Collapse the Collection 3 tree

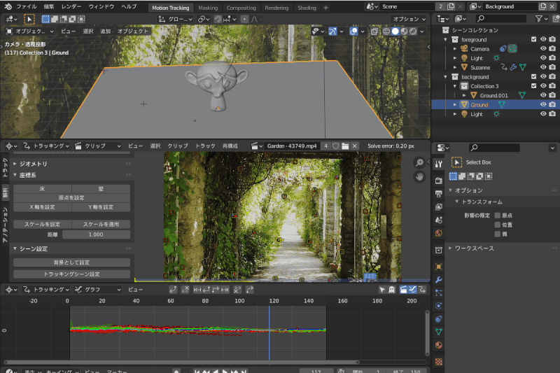[x=454, y=86]
